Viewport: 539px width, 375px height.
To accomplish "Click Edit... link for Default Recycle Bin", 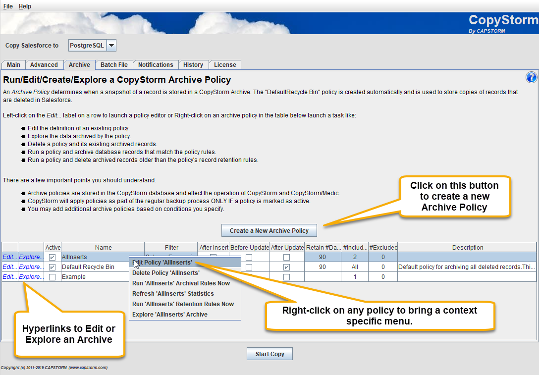I will tap(9, 267).
